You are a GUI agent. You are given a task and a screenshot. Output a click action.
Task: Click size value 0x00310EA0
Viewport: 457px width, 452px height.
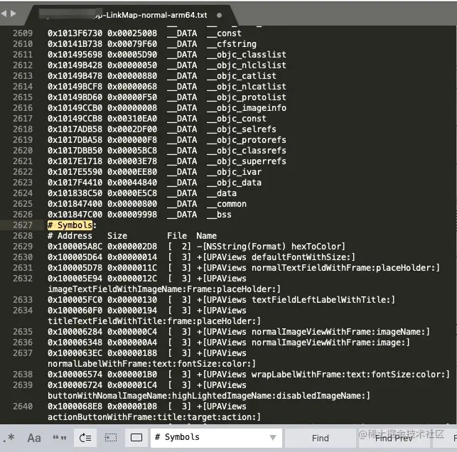click(132, 119)
